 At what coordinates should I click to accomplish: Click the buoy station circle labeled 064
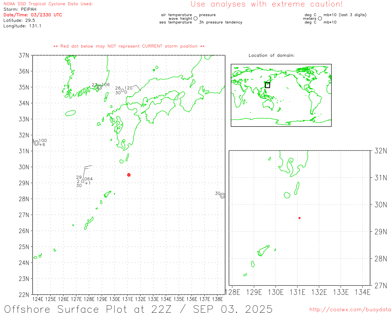pyautogui.click(x=82, y=181)
